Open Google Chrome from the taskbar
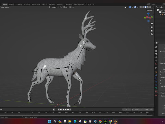Viewport: 165px width, 124px height. 100,121
